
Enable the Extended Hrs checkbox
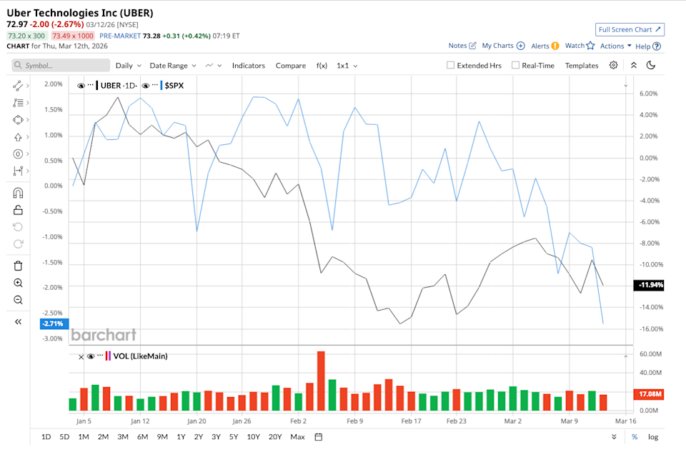click(x=450, y=65)
